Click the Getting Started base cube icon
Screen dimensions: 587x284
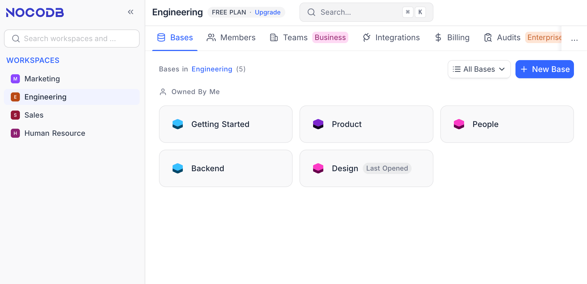tap(178, 124)
